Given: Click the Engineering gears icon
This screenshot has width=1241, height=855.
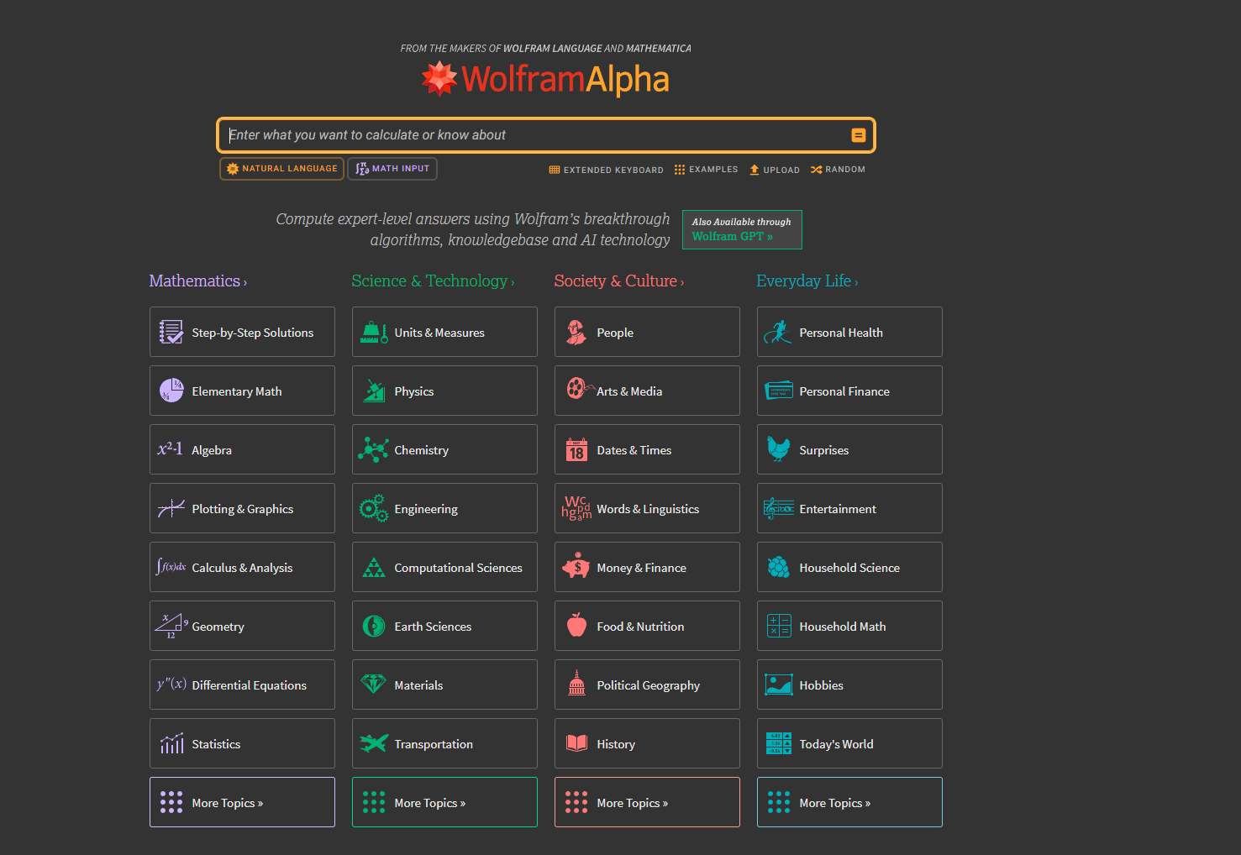Looking at the screenshot, I should point(374,508).
